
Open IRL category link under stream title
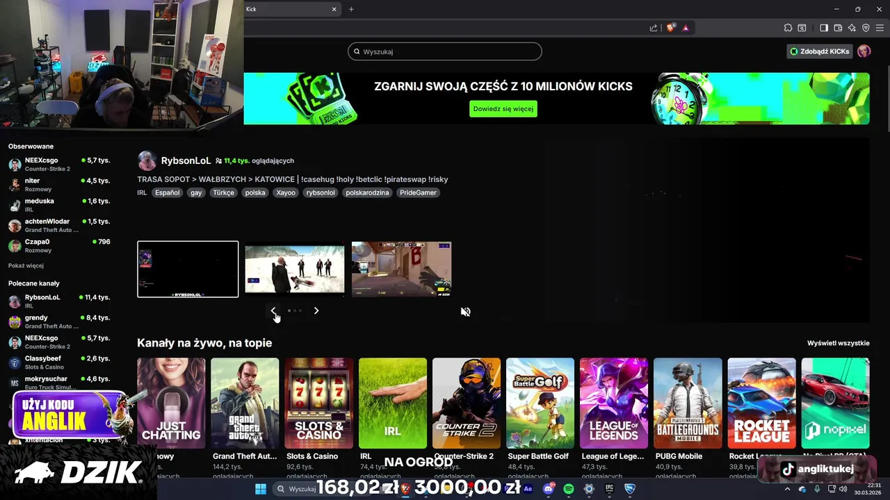point(142,192)
